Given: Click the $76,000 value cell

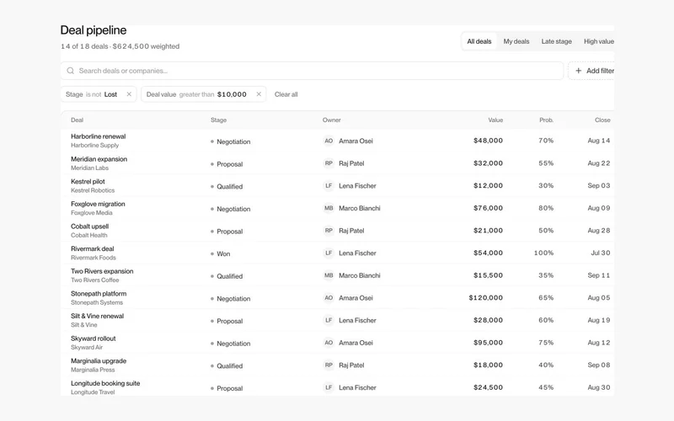Looking at the screenshot, I should pyautogui.click(x=488, y=208).
